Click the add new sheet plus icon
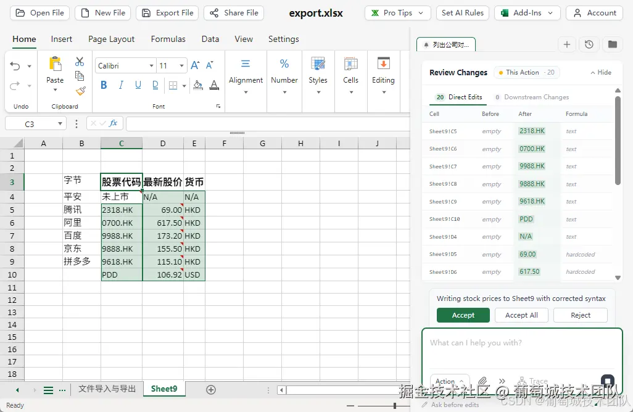The height and width of the screenshot is (412, 633). [x=211, y=389]
